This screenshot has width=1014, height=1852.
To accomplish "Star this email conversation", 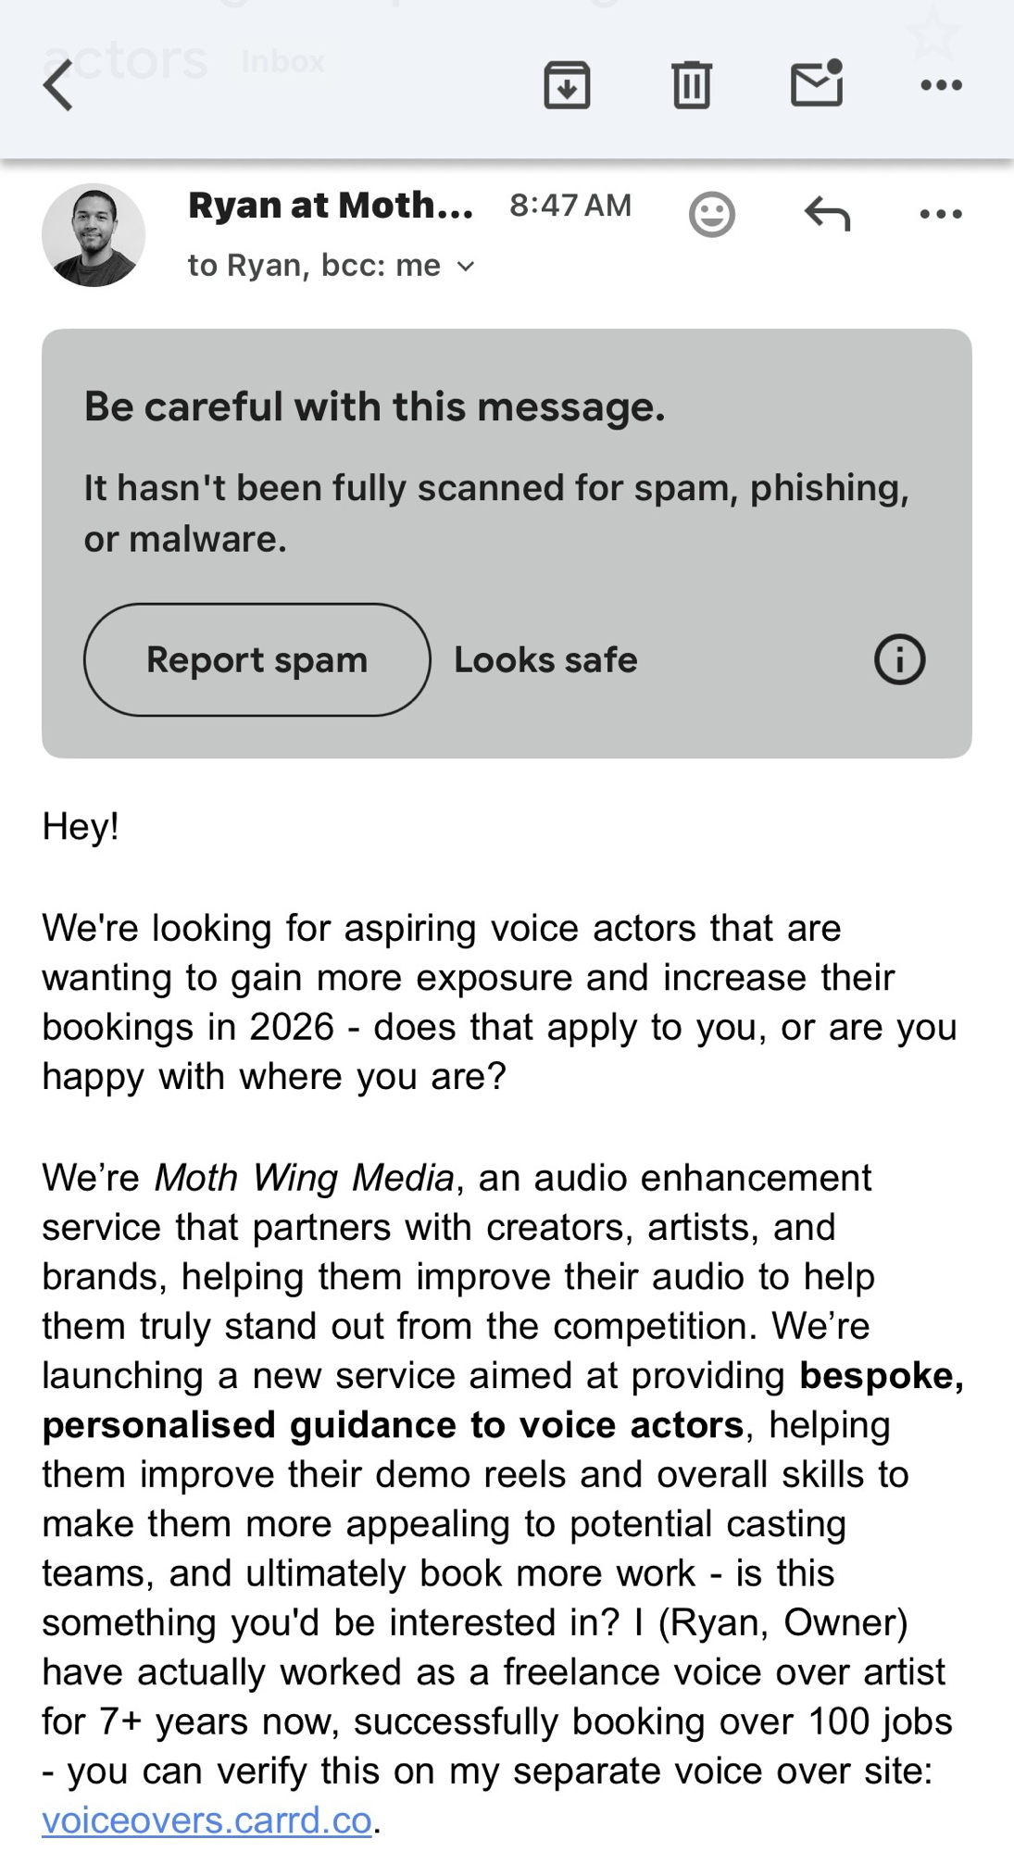I will coord(933,32).
